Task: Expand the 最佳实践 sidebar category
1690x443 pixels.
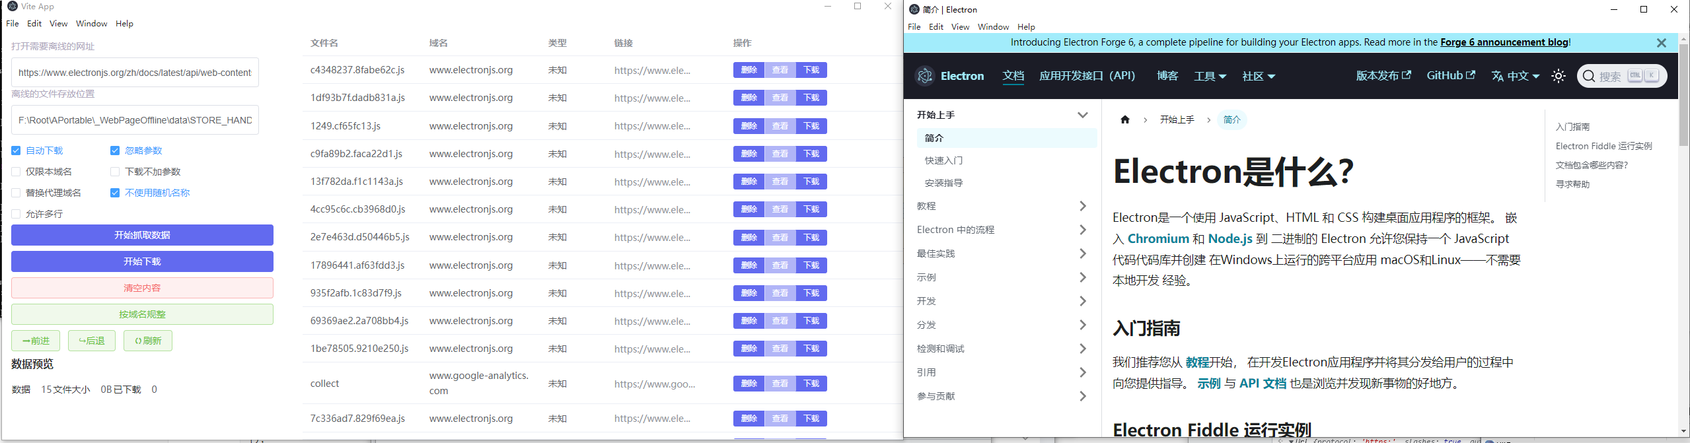Action: click(1082, 254)
